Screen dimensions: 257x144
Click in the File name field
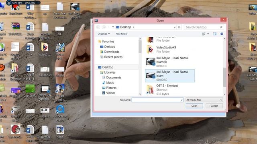click(x=156, y=100)
